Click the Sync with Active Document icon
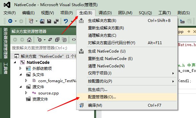This screenshot has height=118, width=196. point(50,40)
